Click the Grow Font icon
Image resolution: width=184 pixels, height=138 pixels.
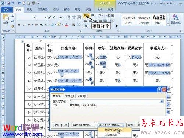(x=49, y=17)
